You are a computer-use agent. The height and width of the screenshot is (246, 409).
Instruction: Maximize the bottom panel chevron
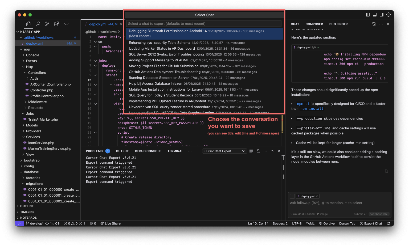pos(272,151)
